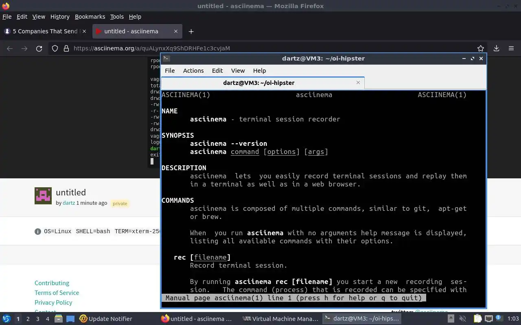Click the site padlock security icon
521x325 pixels.
coord(66,48)
